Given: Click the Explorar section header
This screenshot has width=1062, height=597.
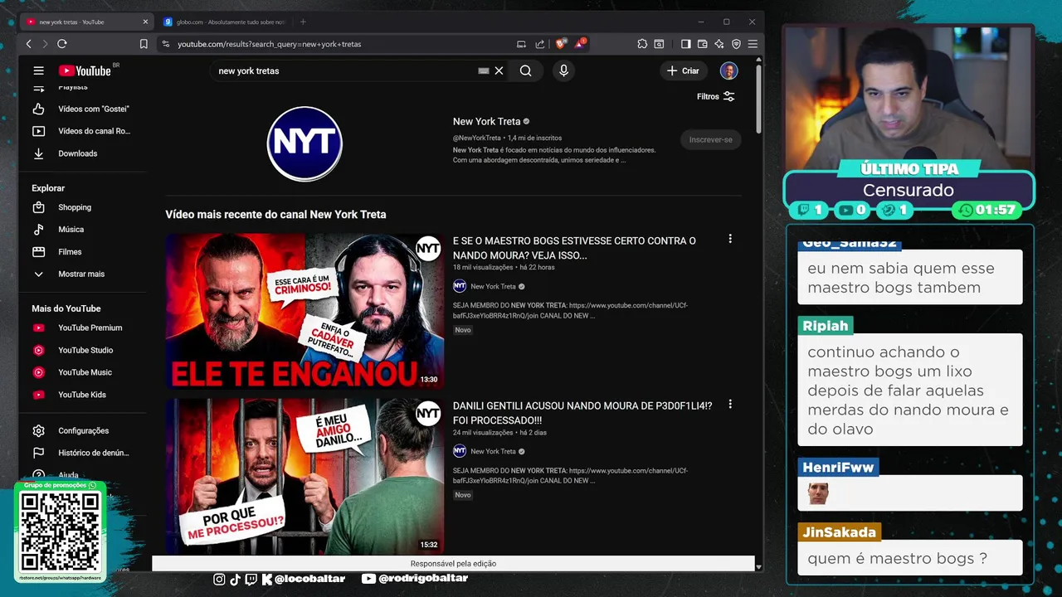Looking at the screenshot, I should coord(48,188).
